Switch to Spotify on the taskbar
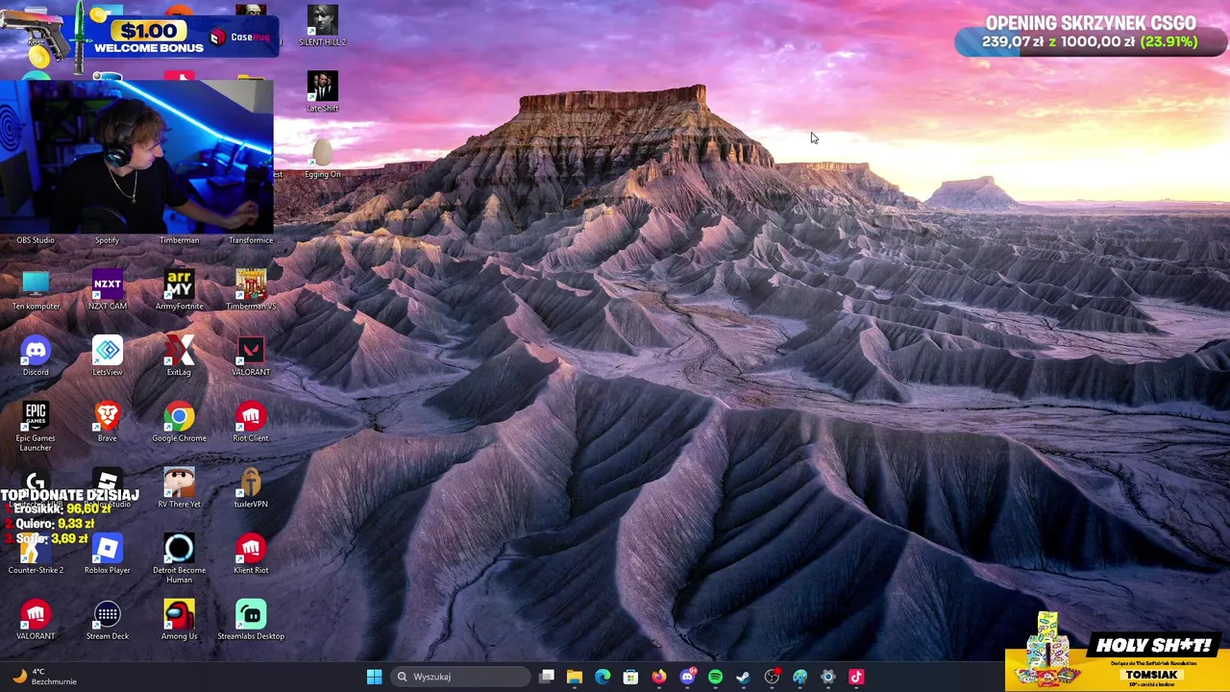This screenshot has width=1230, height=692. (x=715, y=677)
